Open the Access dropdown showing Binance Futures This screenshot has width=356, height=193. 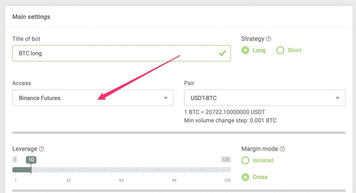pos(93,98)
